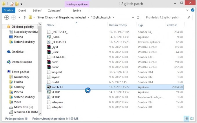Select the data1 WinRAR archive icon

49,62
